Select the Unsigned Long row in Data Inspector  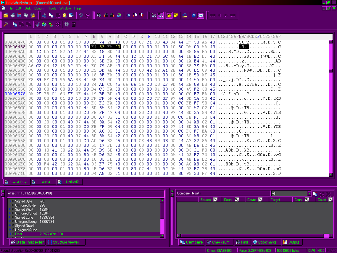pos(84,222)
